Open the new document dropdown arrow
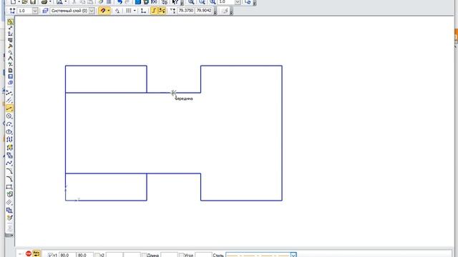The height and width of the screenshot is (257, 458). pyautogui.click(x=19, y=2)
